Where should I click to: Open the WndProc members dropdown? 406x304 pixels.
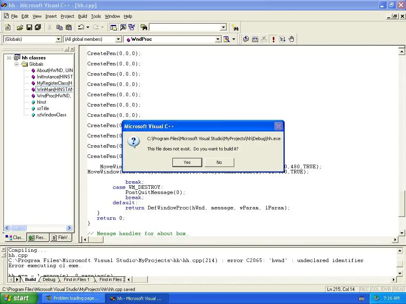(218, 39)
